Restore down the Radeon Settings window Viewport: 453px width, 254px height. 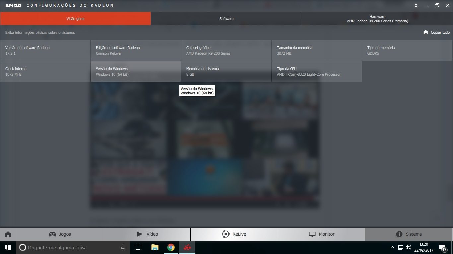(x=437, y=5)
